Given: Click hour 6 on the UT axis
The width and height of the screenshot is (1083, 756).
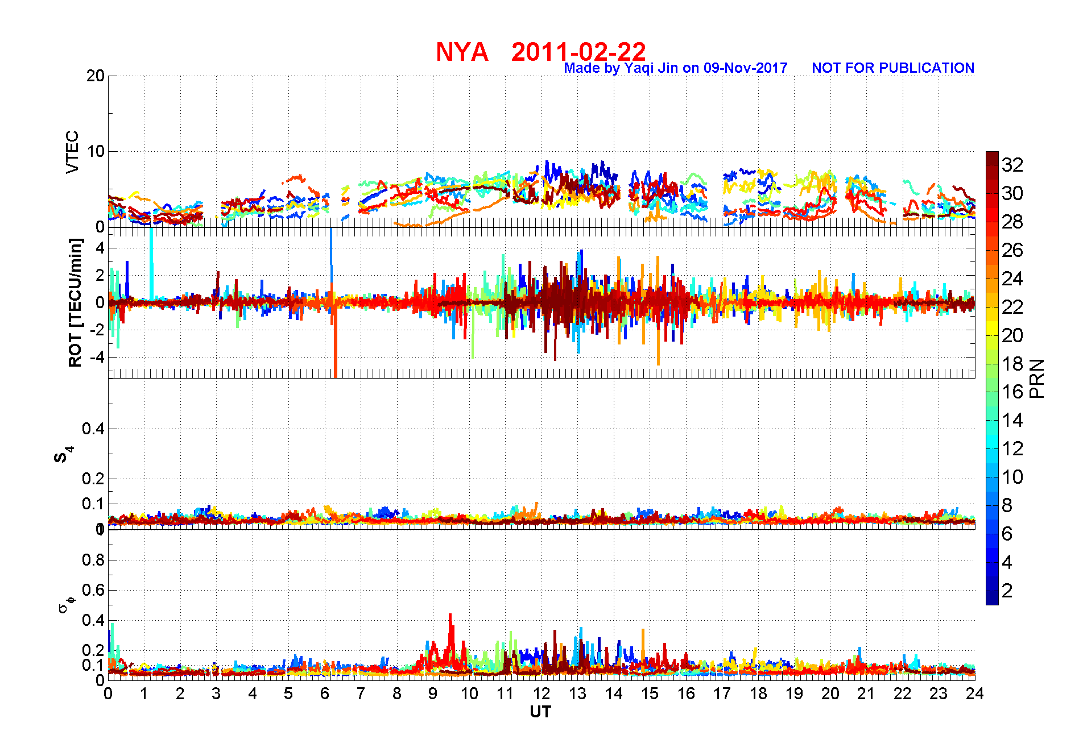Looking at the screenshot, I should (325, 693).
